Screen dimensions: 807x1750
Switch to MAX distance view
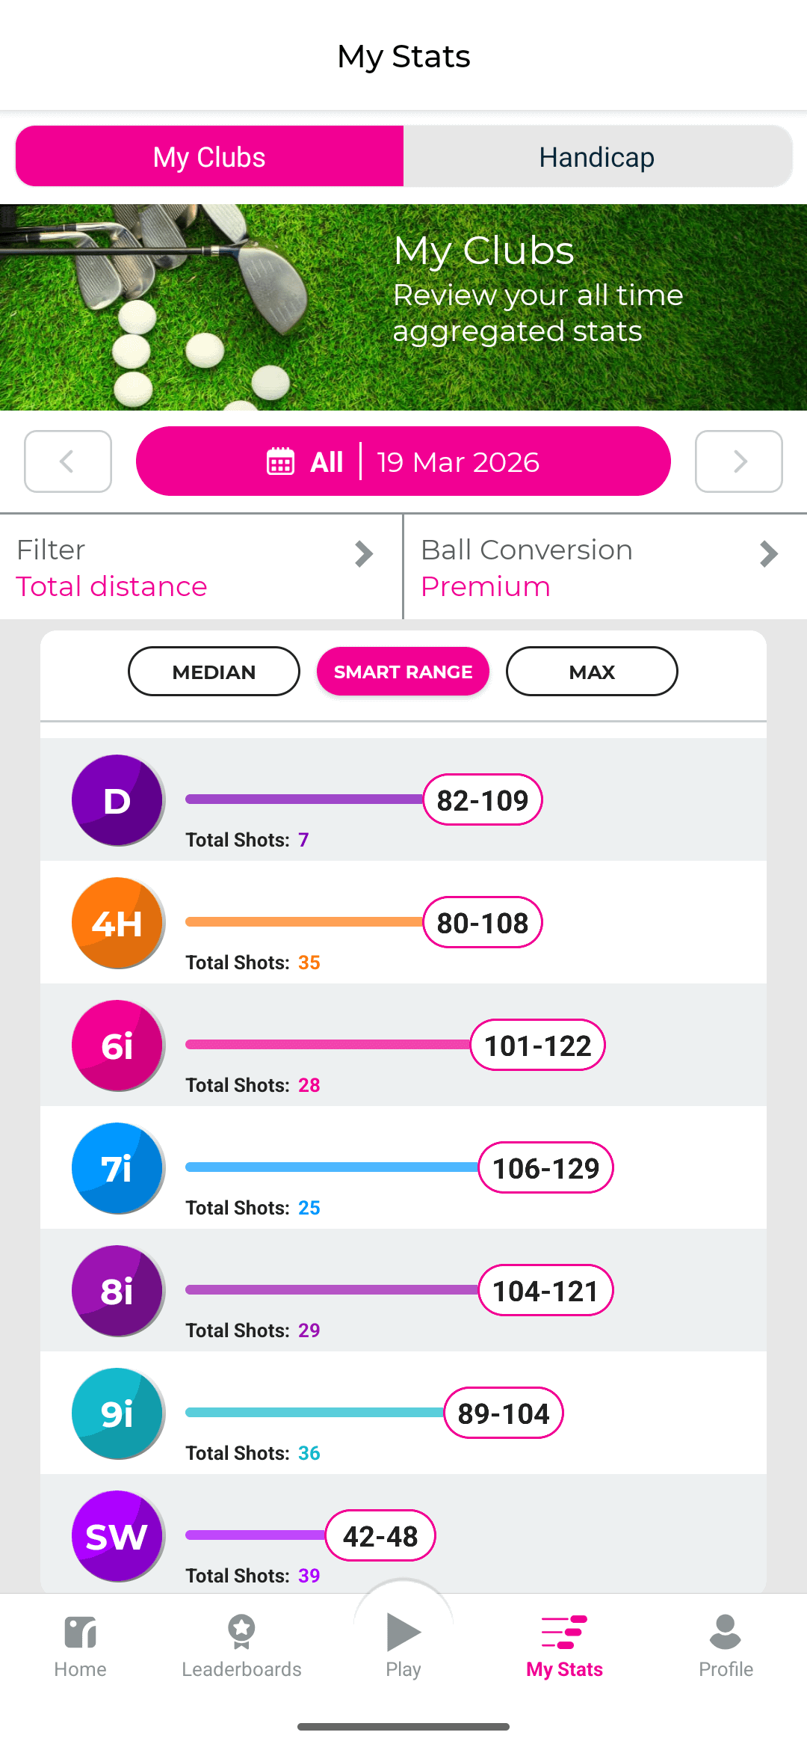tap(592, 672)
